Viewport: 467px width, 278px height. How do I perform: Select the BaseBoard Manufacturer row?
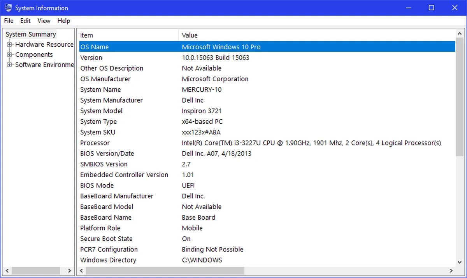(x=267, y=196)
